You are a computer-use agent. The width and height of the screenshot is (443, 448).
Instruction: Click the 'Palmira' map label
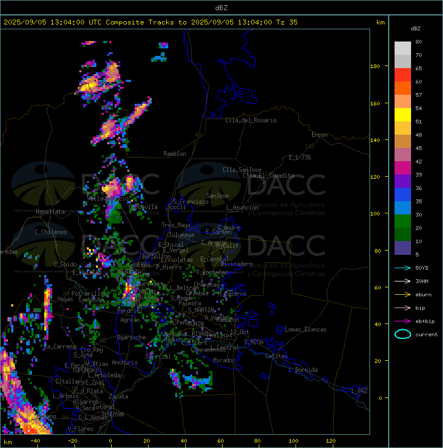[190, 303]
